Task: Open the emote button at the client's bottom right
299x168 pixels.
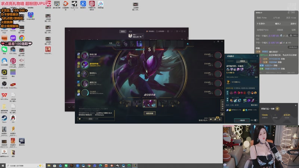Action: pos(211,119)
